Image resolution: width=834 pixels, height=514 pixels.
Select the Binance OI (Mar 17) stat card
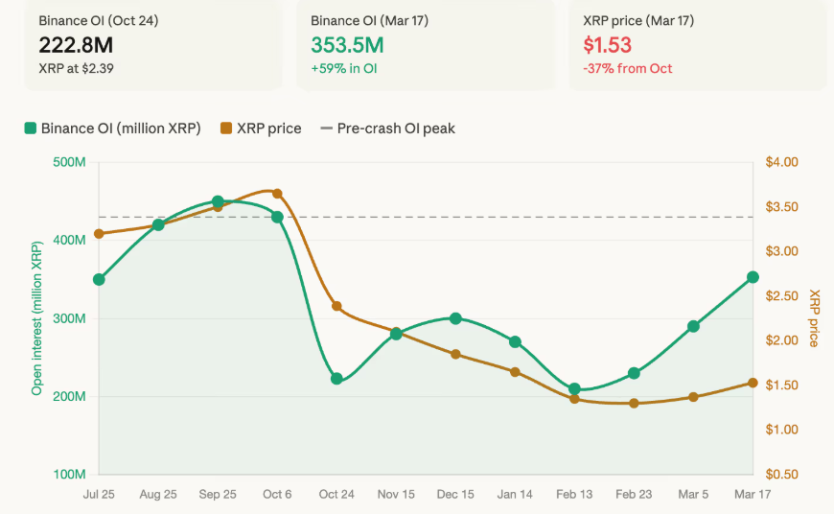[425, 44]
